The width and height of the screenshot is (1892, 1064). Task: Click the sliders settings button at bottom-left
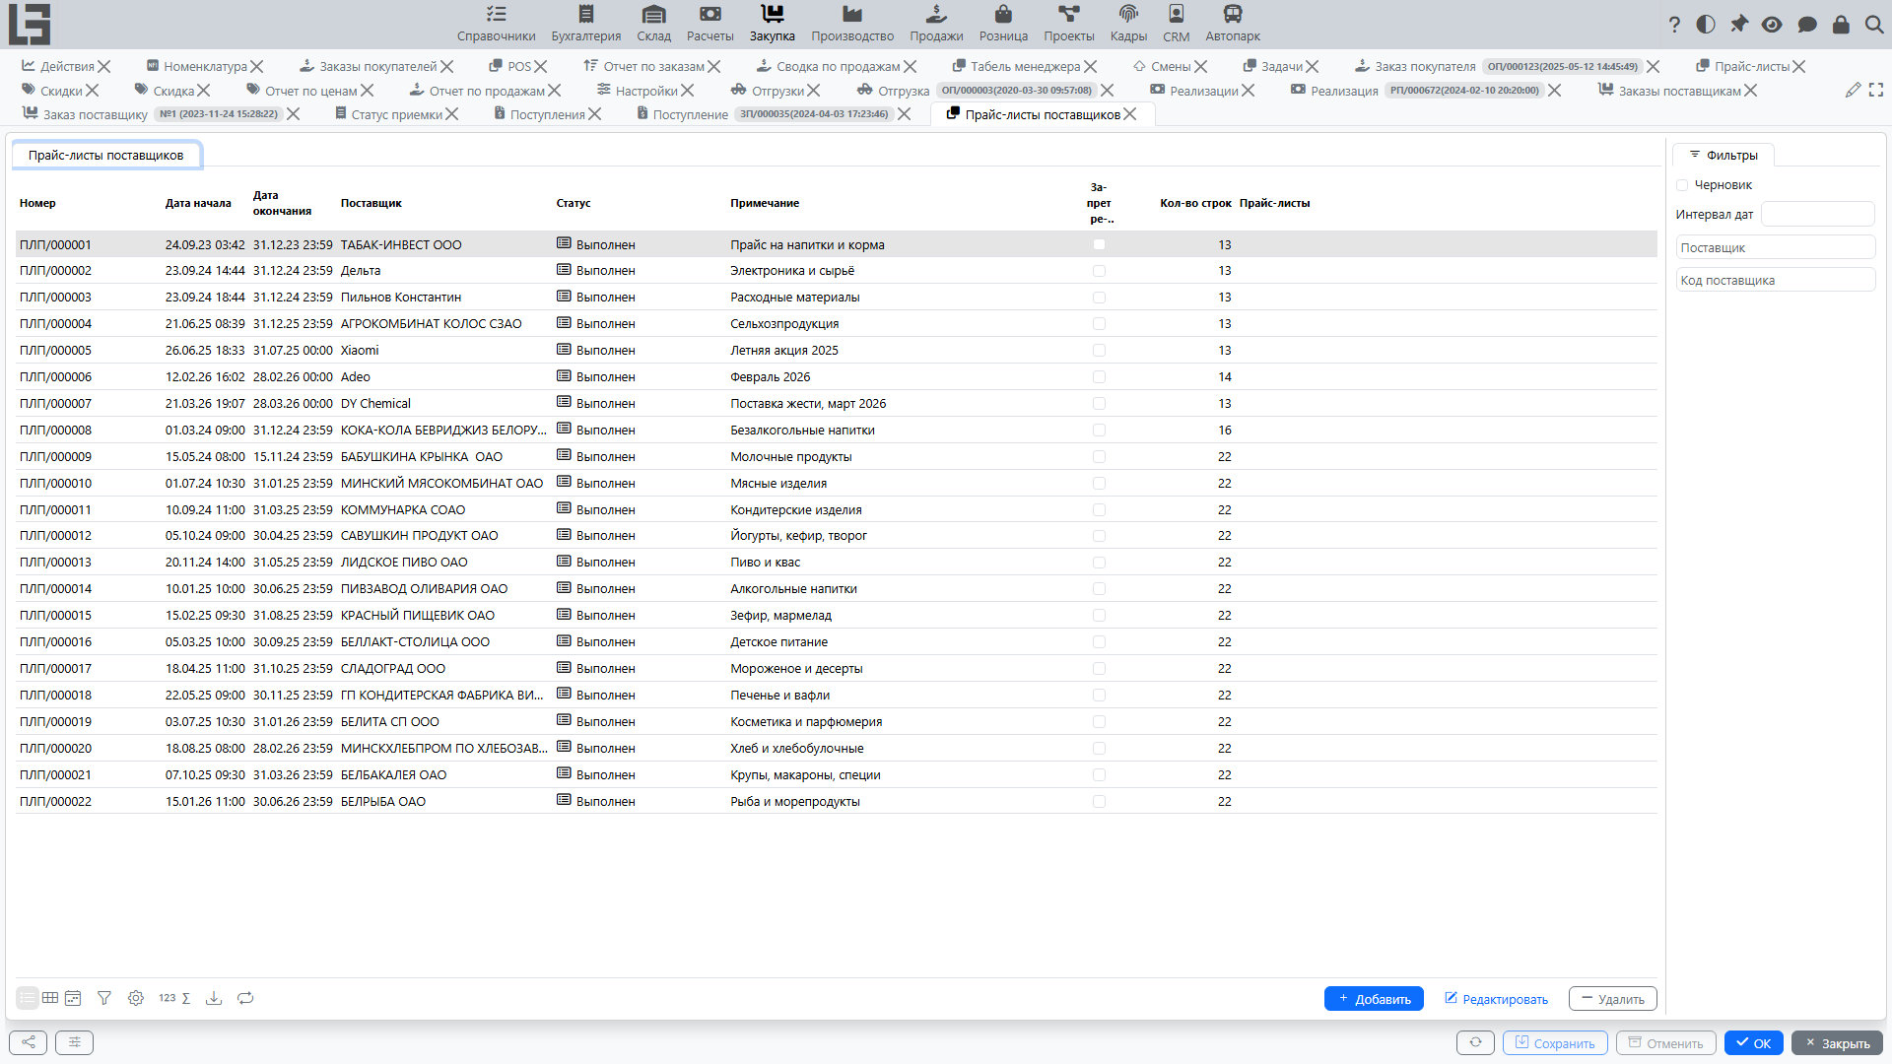[x=75, y=1042]
